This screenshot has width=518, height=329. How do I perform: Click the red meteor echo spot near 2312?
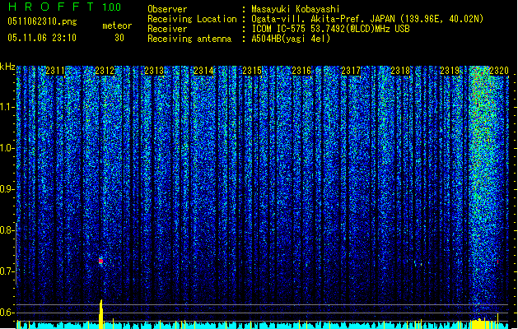click(x=100, y=261)
